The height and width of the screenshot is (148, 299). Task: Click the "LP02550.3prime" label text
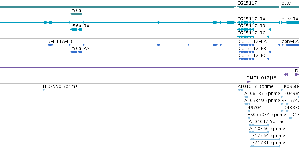(60, 86)
